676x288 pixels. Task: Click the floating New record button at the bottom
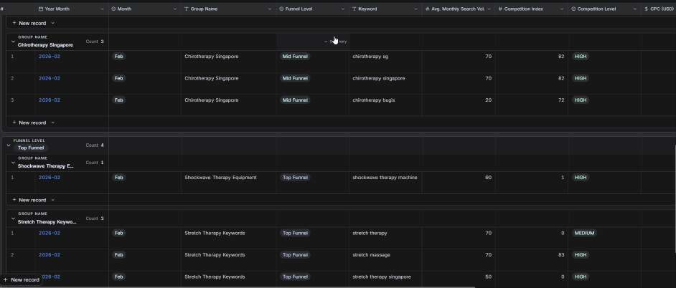click(x=22, y=280)
